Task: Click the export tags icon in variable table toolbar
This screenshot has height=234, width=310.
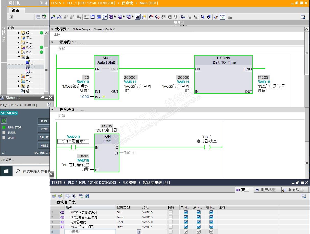Action: point(68,196)
